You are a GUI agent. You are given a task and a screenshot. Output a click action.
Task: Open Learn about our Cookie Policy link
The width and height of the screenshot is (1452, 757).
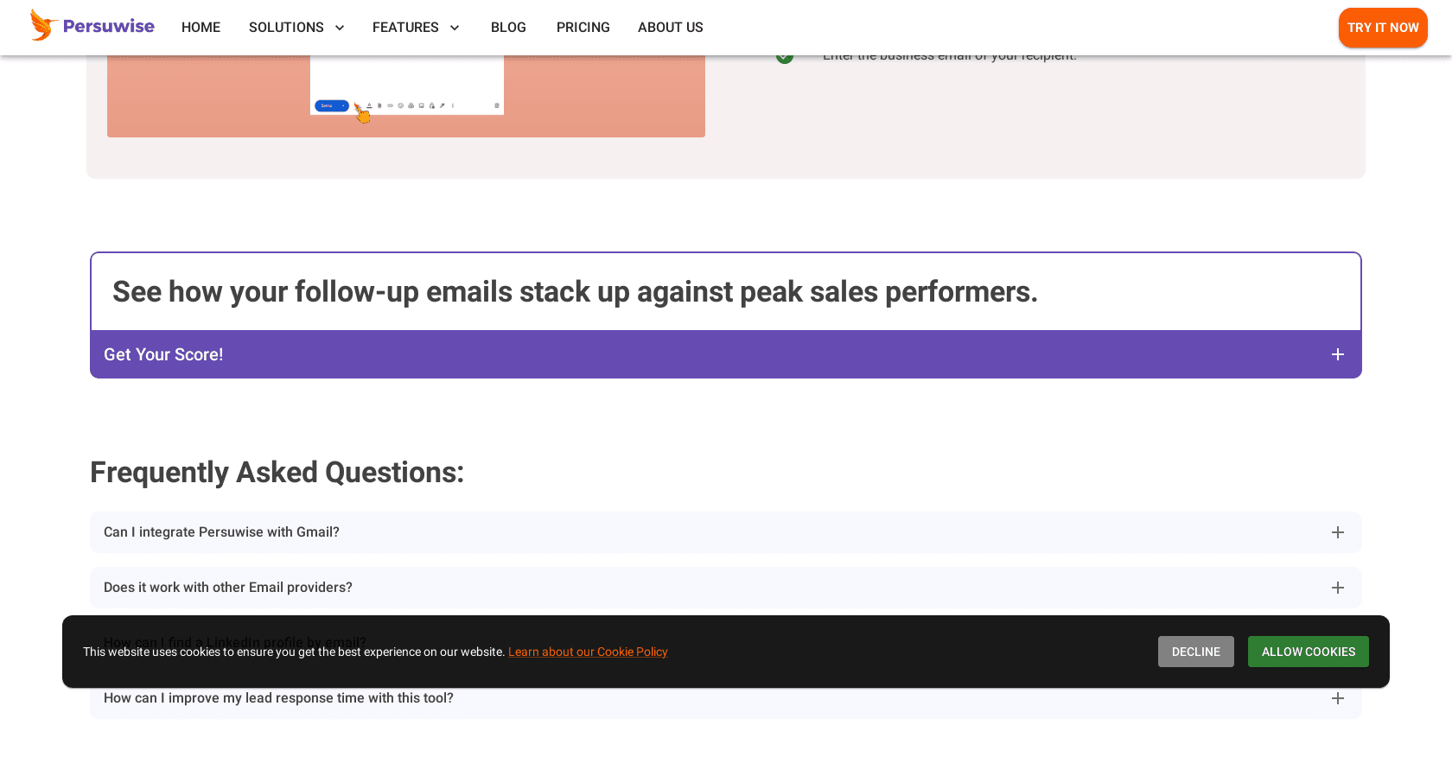(x=588, y=652)
